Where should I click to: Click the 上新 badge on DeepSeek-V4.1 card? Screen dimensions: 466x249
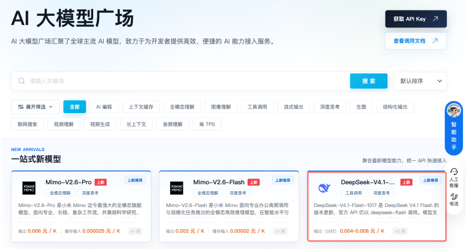(406, 182)
